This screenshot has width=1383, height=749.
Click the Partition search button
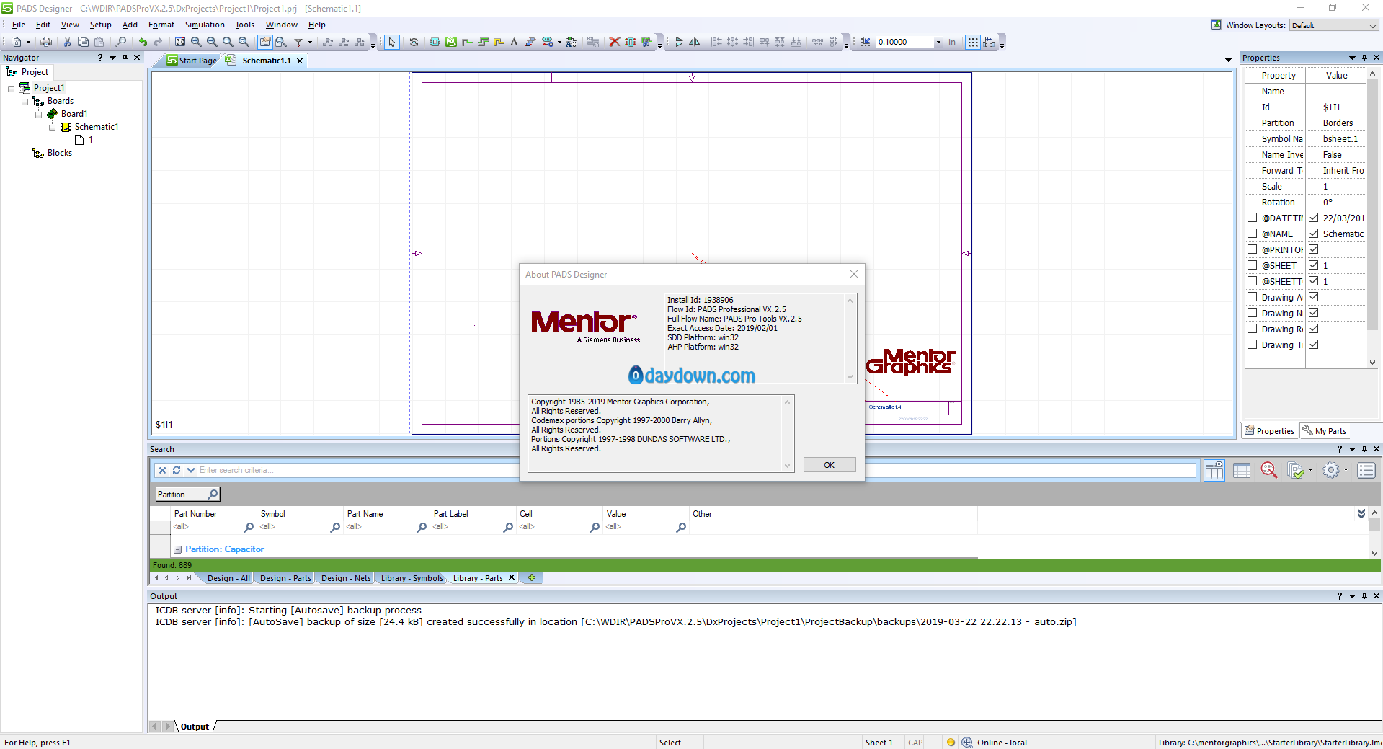tap(187, 495)
